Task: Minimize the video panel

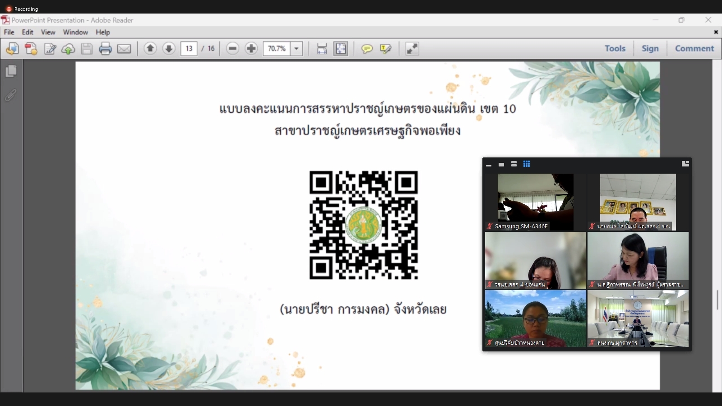Action: 489,165
